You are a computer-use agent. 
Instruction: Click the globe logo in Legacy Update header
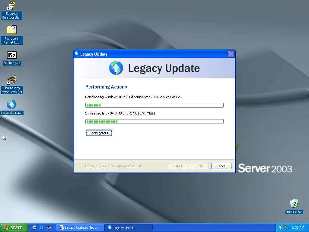coord(116,68)
